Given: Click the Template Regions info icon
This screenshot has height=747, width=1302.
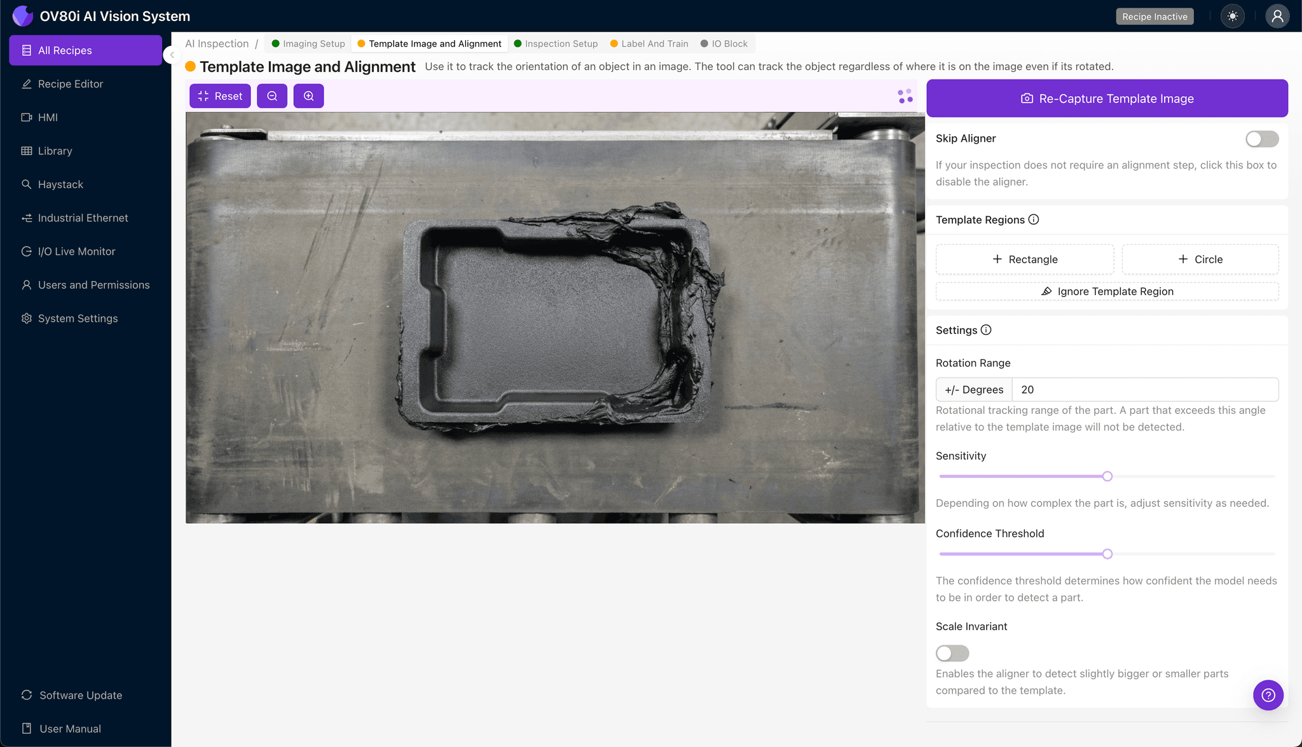Looking at the screenshot, I should click(x=1034, y=219).
